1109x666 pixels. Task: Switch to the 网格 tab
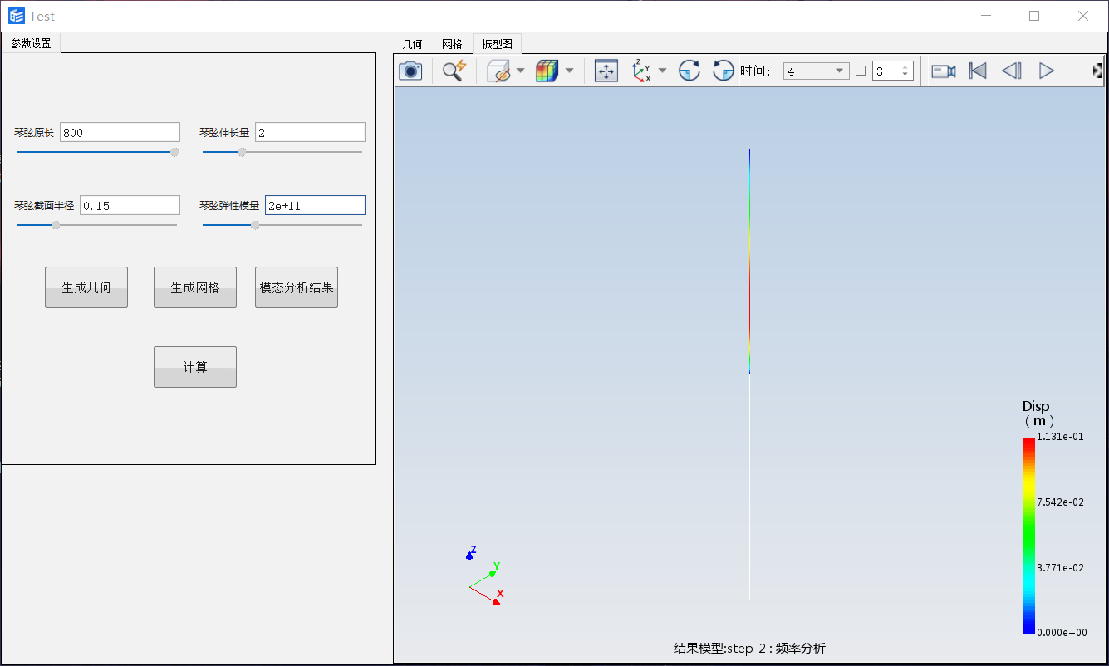pyautogui.click(x=452, y=44)
